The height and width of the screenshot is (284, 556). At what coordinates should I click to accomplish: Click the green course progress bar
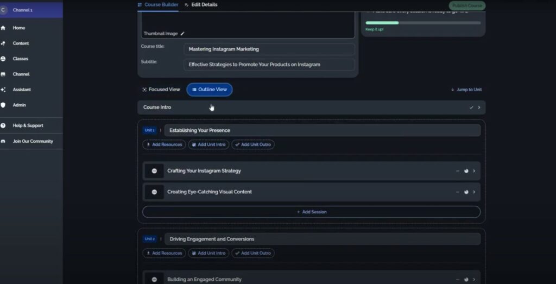click(423, 23)
